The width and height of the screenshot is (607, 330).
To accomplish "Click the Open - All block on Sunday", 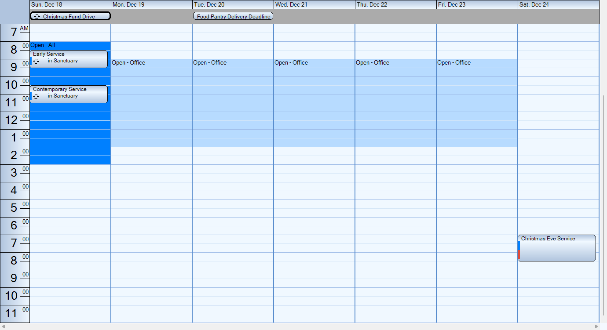I will pyautogui.click(x=70, y=132).
